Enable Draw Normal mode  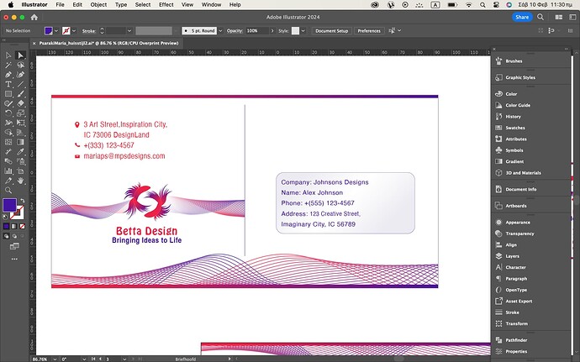[6, 235]
